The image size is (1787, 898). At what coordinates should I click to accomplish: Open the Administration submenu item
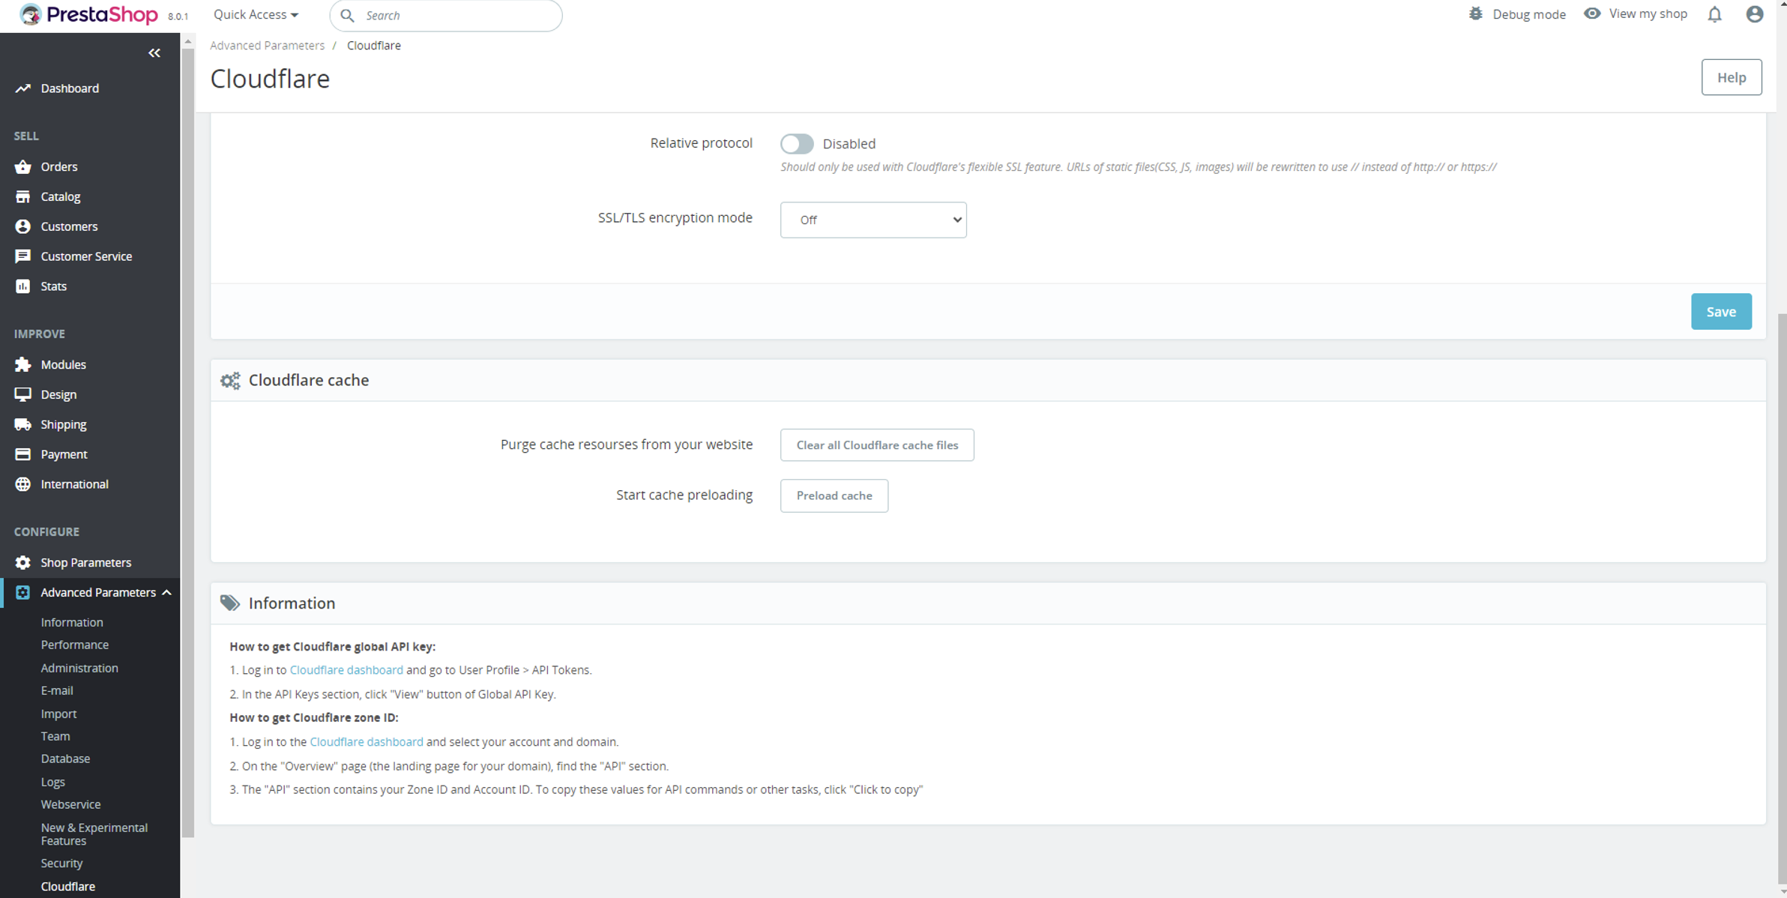coord(79,668)
